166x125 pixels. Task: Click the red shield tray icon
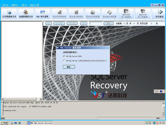pos(157,123)
